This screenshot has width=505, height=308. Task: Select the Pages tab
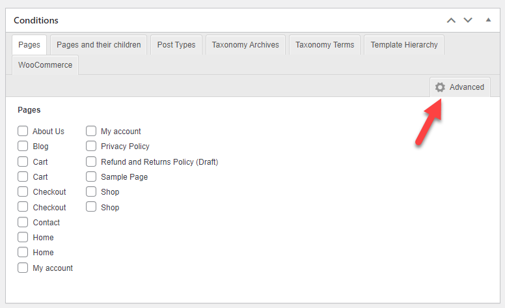[x=29, y=45]
